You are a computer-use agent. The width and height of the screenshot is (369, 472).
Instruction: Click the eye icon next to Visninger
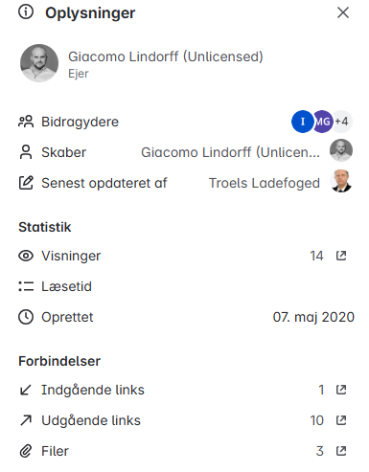point(26,256)
